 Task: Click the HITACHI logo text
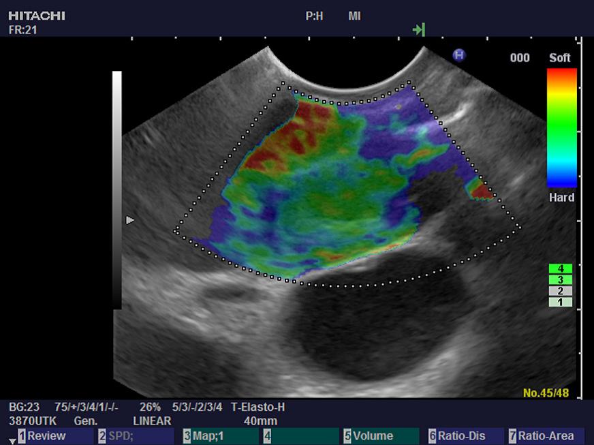[37, 16]
